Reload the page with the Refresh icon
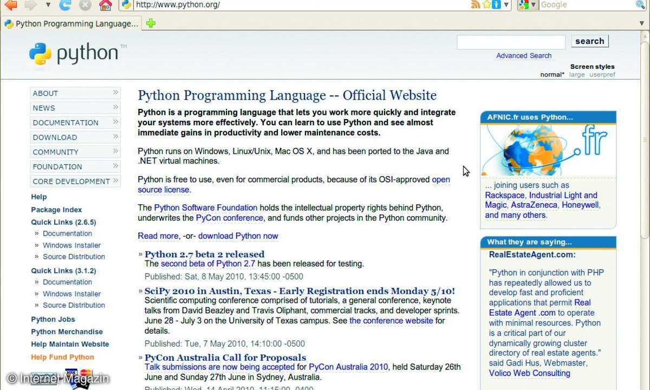The image size is (650, 390). coord(65,5)
